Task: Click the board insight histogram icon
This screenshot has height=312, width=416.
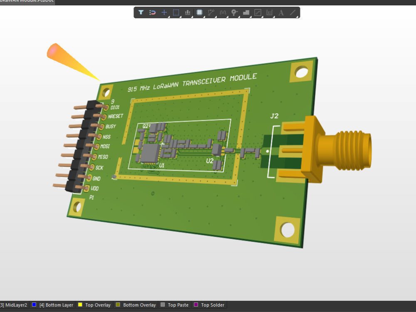Action: point(187,12)
